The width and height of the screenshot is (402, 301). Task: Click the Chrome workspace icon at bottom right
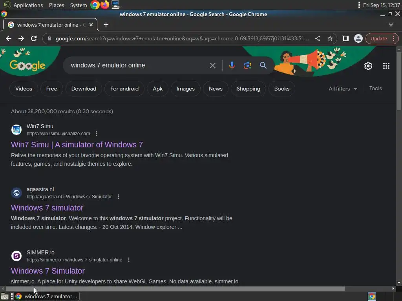372,296
